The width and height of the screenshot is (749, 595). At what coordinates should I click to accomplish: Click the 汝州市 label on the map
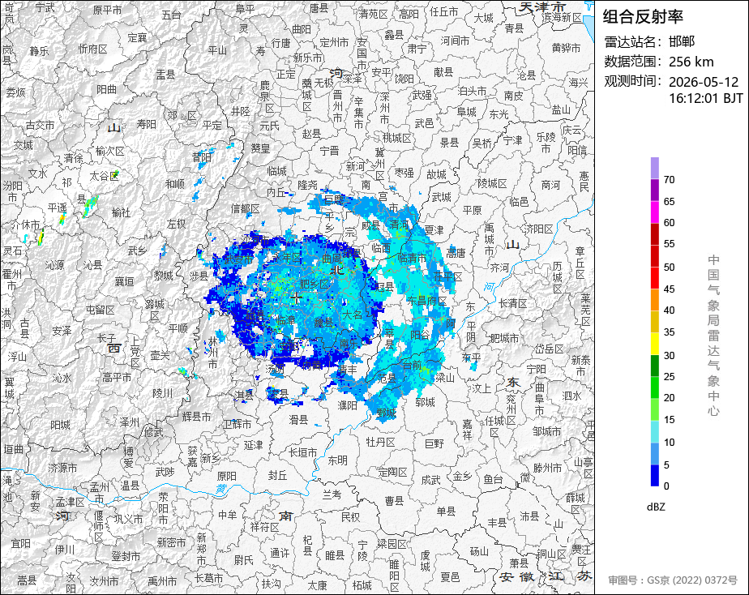104,582
